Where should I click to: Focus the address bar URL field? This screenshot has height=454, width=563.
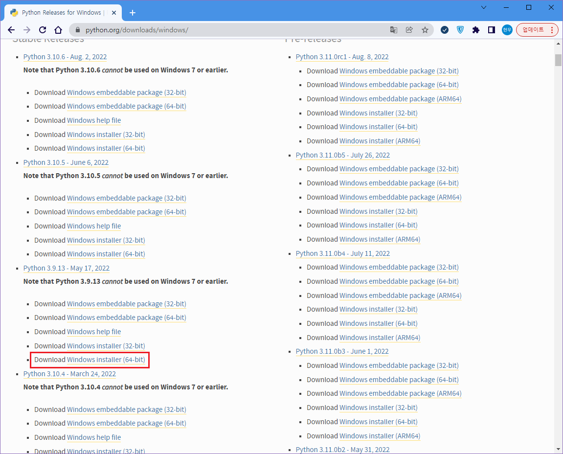pyautogui.click(x=230, y=30)
